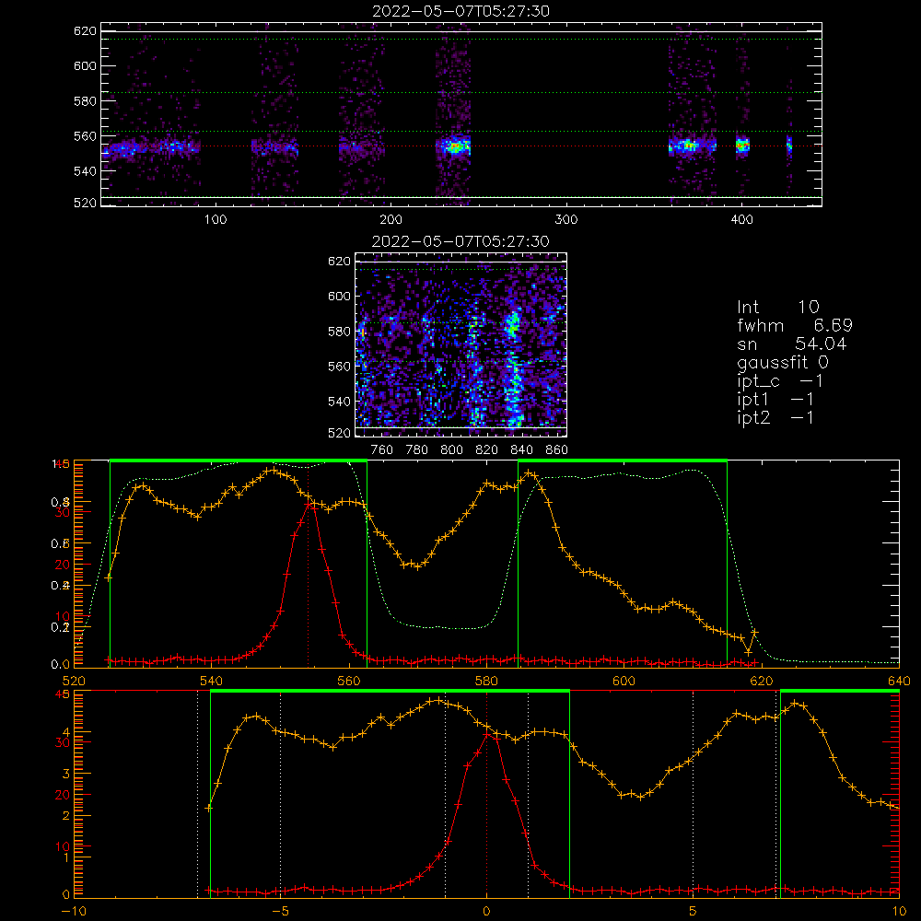Click the timestamp title above the small middle image
The image size is (921, 921).
click(x=460, y=241)
